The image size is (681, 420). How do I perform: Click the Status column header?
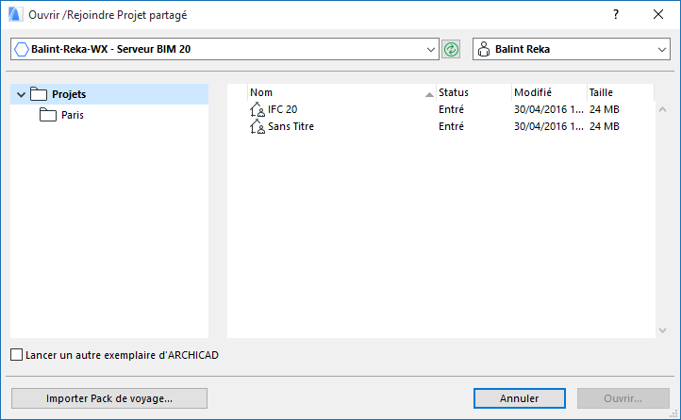click(472, 92)
